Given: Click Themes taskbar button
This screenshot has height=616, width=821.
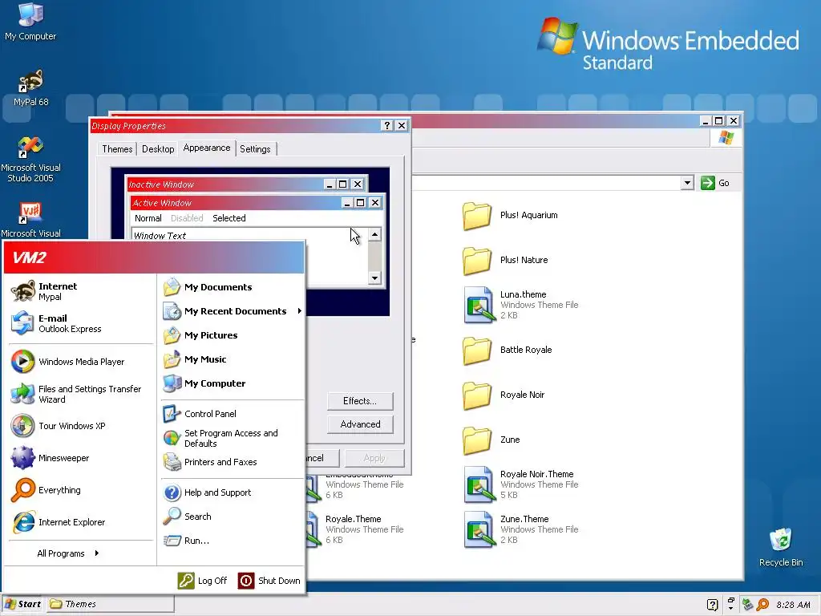Looking at the screenshot, I should [x=110, y=604].
